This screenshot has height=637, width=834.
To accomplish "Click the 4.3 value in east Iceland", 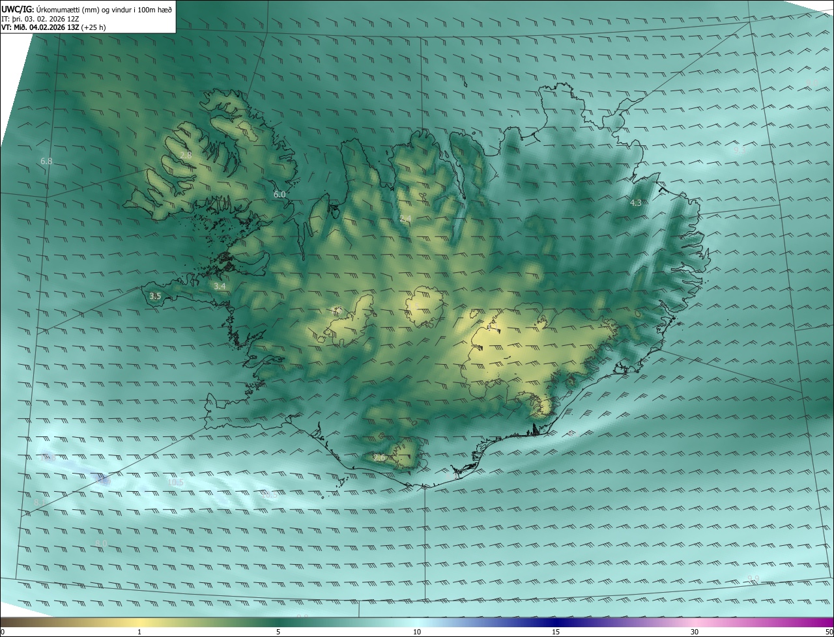I will tap(636, 203).
